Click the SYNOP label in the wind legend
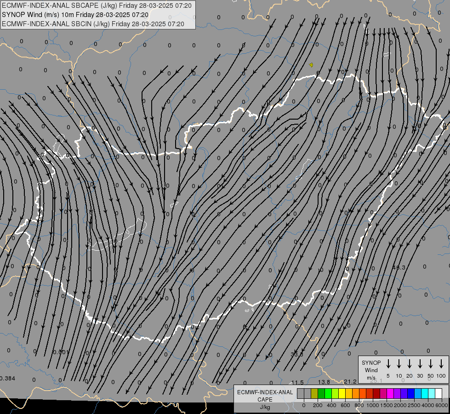Screen dimensions: 450x414 pyautogui.click(x=371, y=362)
